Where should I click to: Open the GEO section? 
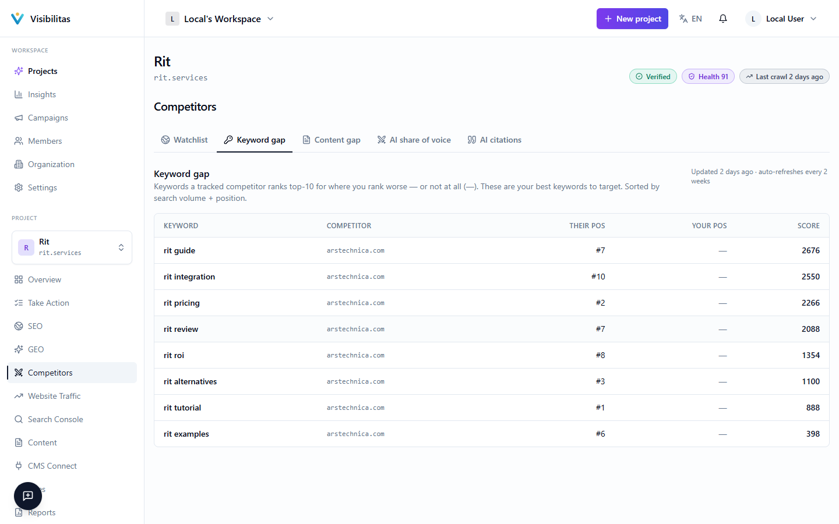72,349
